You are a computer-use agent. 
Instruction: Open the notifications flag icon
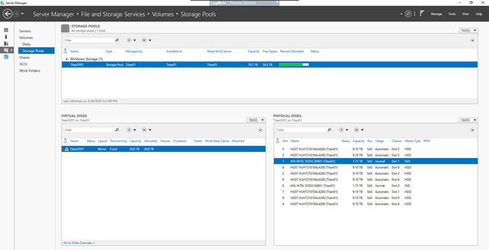[422, 14]
